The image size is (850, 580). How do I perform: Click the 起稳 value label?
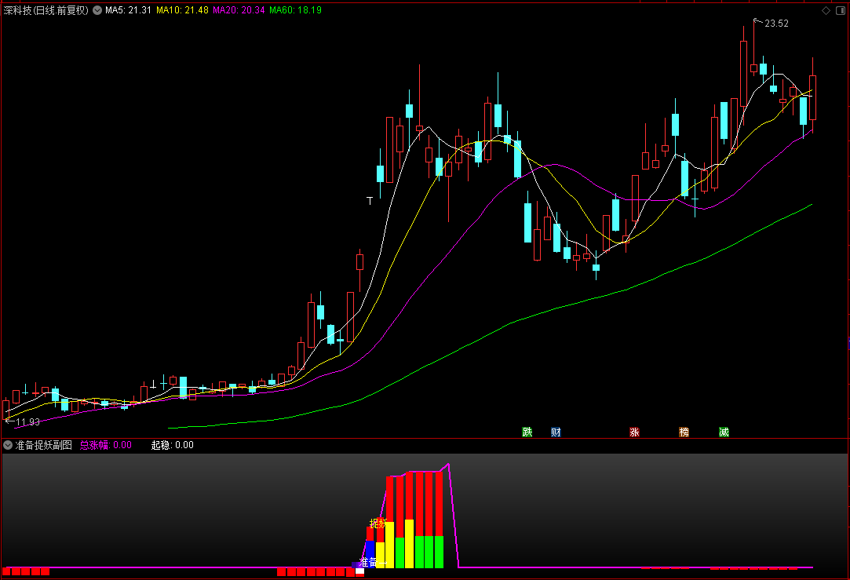[172, 445]
